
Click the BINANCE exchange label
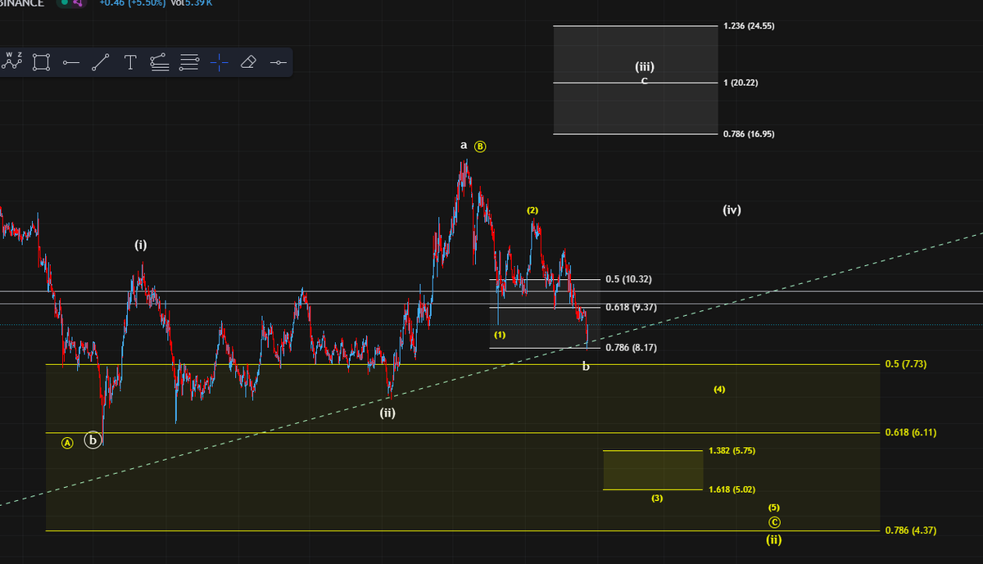click(22, 2)
